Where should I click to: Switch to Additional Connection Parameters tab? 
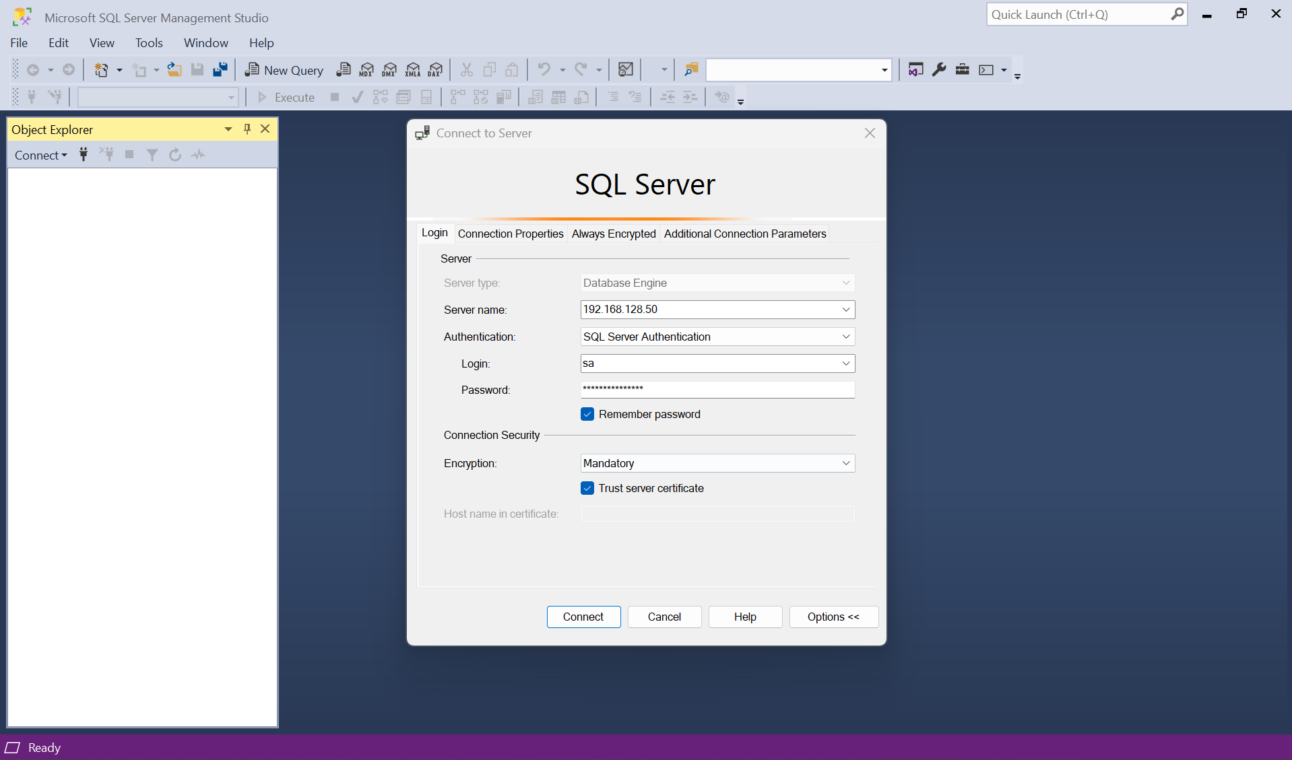[745, 234]
